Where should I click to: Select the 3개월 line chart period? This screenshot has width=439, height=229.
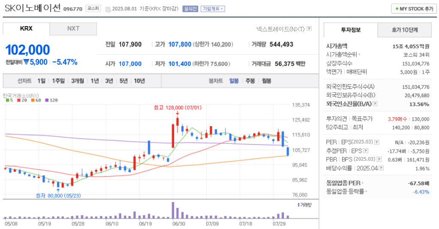click(78, 81)
